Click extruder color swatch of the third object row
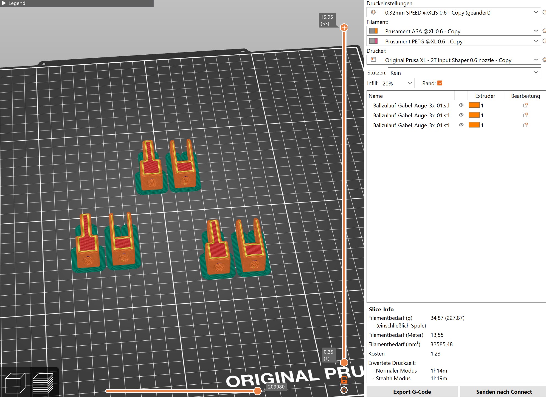Image resolution: width=546 pixels, height=397 pixels. [474, 125]
